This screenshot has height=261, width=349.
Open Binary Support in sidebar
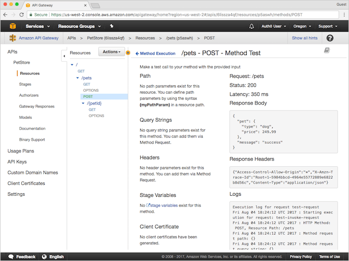click(32, 140)
